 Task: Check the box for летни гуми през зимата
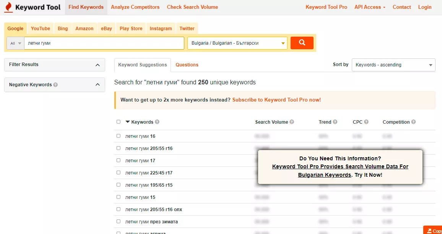coord(119,221)
